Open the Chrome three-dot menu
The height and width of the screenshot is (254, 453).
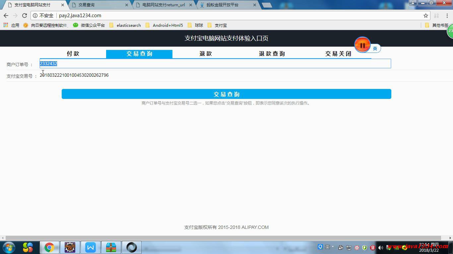coord(447,16)
